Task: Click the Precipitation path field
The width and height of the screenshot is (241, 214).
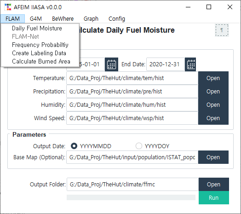Action: [132, 92]
